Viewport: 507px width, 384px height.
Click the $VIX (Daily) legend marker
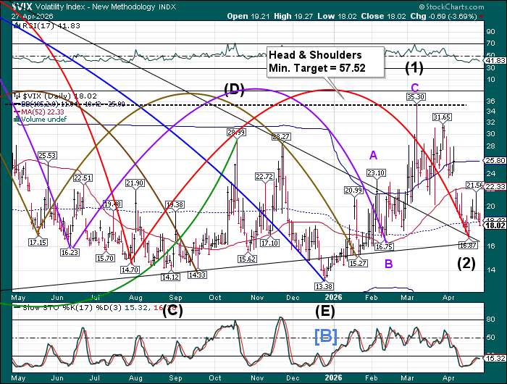tap(16, 95)
